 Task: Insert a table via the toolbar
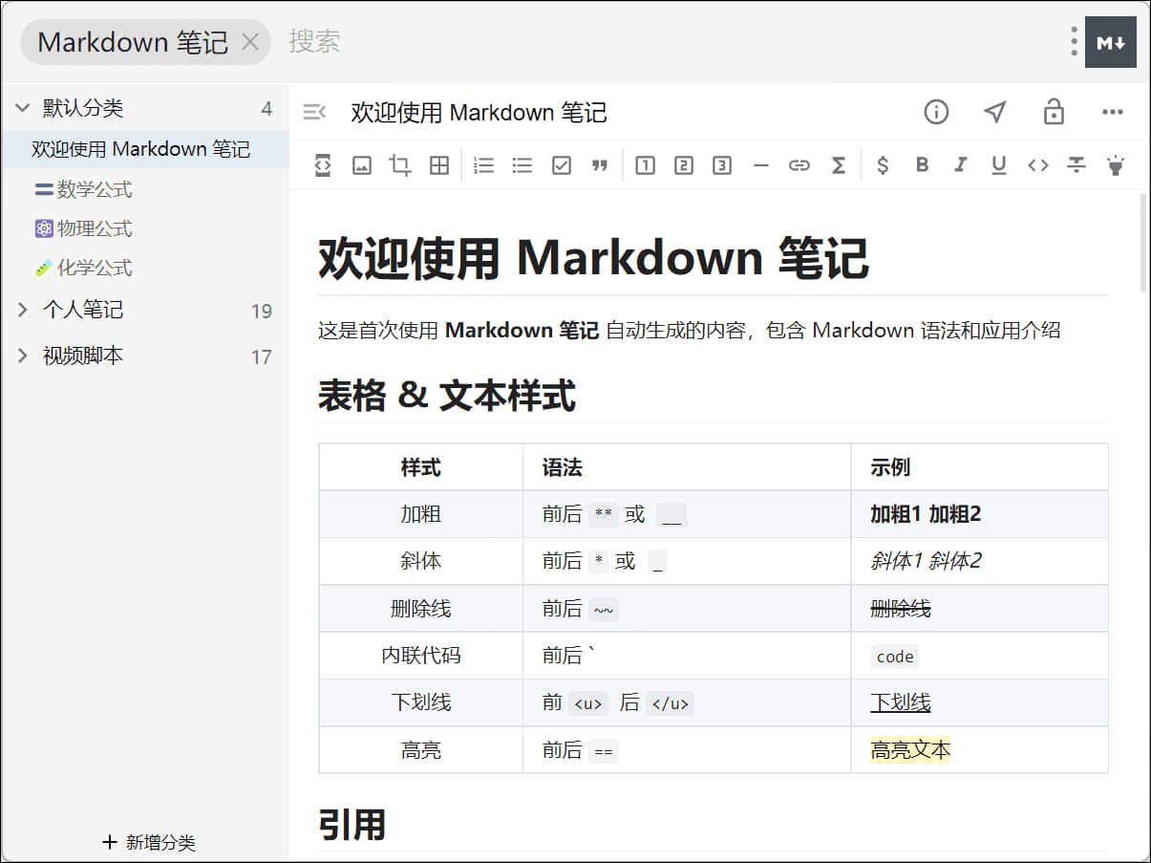coord(438,165)
